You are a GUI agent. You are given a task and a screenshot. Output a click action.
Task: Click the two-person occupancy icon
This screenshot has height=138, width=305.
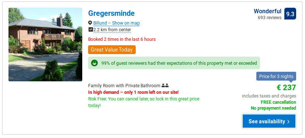tap(165, 85)
